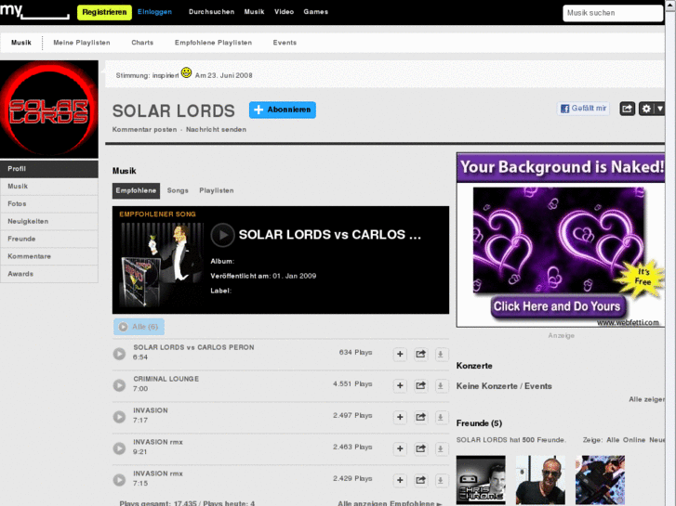Play all songs with Alle (6) button
Screen dimensions: 676x506
(x=139, y=327)
